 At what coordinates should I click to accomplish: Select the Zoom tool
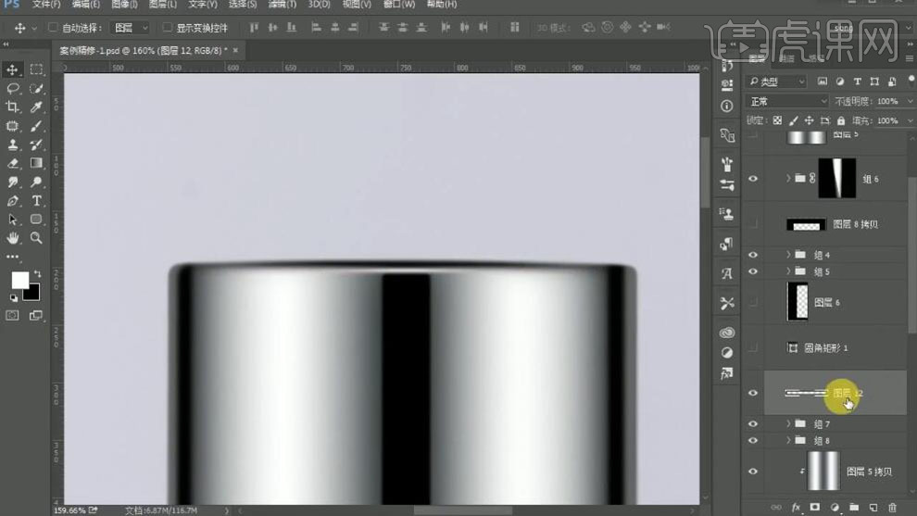pyautogui.click(x=36, y=238)
